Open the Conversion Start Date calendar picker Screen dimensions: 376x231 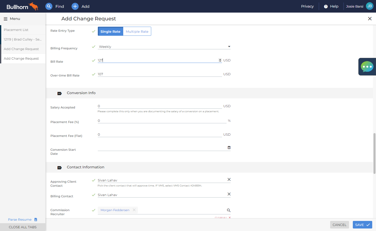(x=229, y=147)
